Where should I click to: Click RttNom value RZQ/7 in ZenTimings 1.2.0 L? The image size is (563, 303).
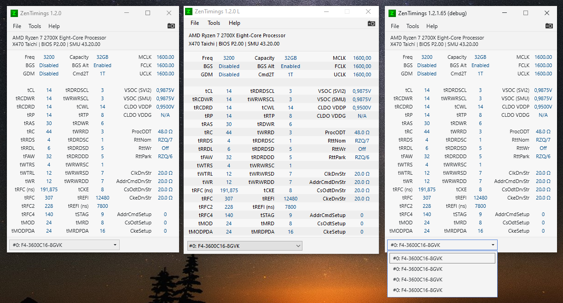pos(362,141)
